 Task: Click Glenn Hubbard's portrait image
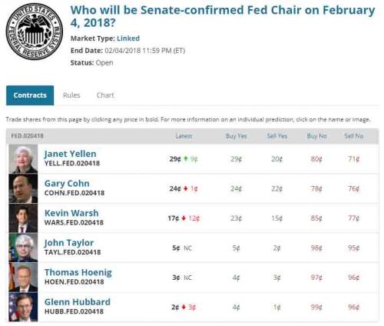(x=23, y=307)
